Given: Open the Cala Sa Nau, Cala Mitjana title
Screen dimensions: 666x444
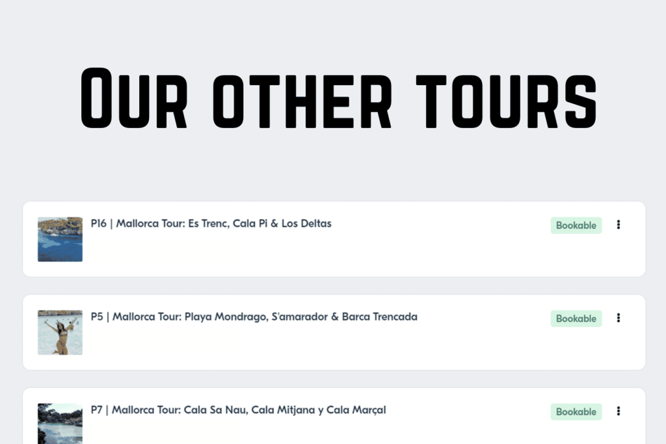Looking at the screenshot, I should click(x=239, y=410).
